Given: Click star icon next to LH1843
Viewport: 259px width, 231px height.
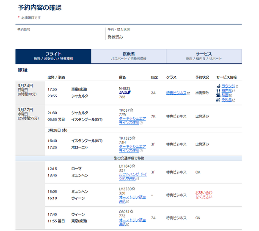Looking at the screenshot, I should pos(133,166).
